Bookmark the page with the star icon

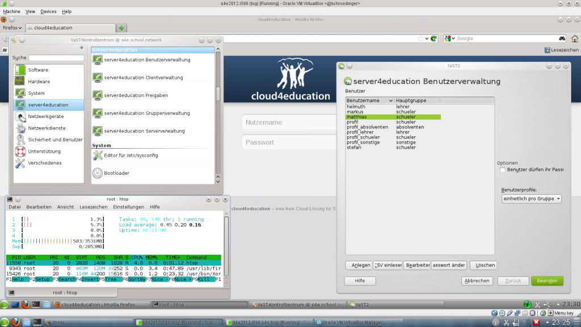point(420,38)
